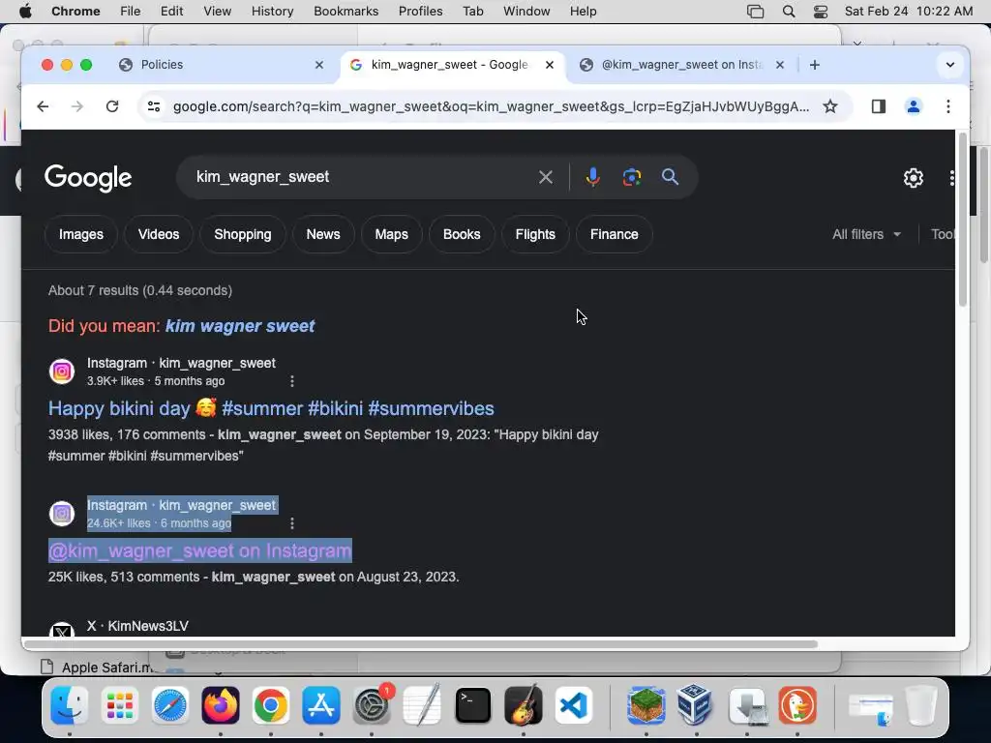Close the Policies tab
Viewport: 991px width, 743px height.
click(x=319, y=65)
